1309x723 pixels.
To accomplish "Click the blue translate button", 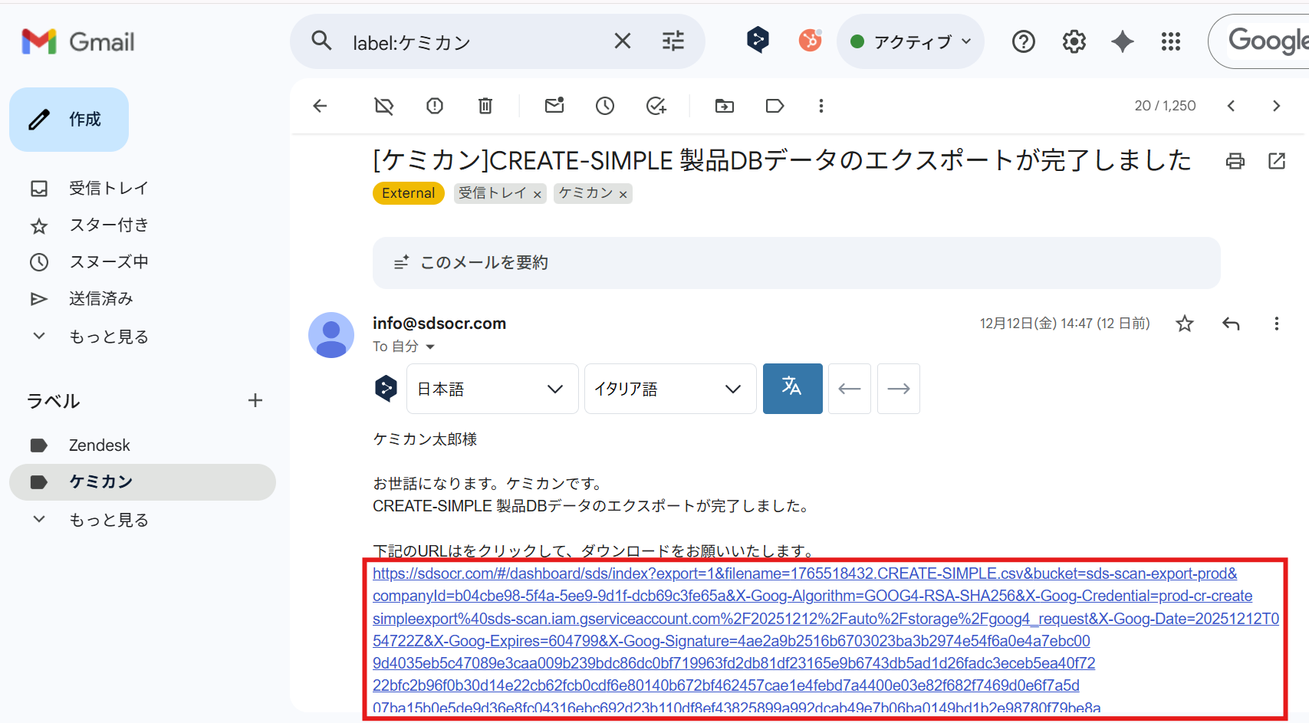I will [793, 389].
